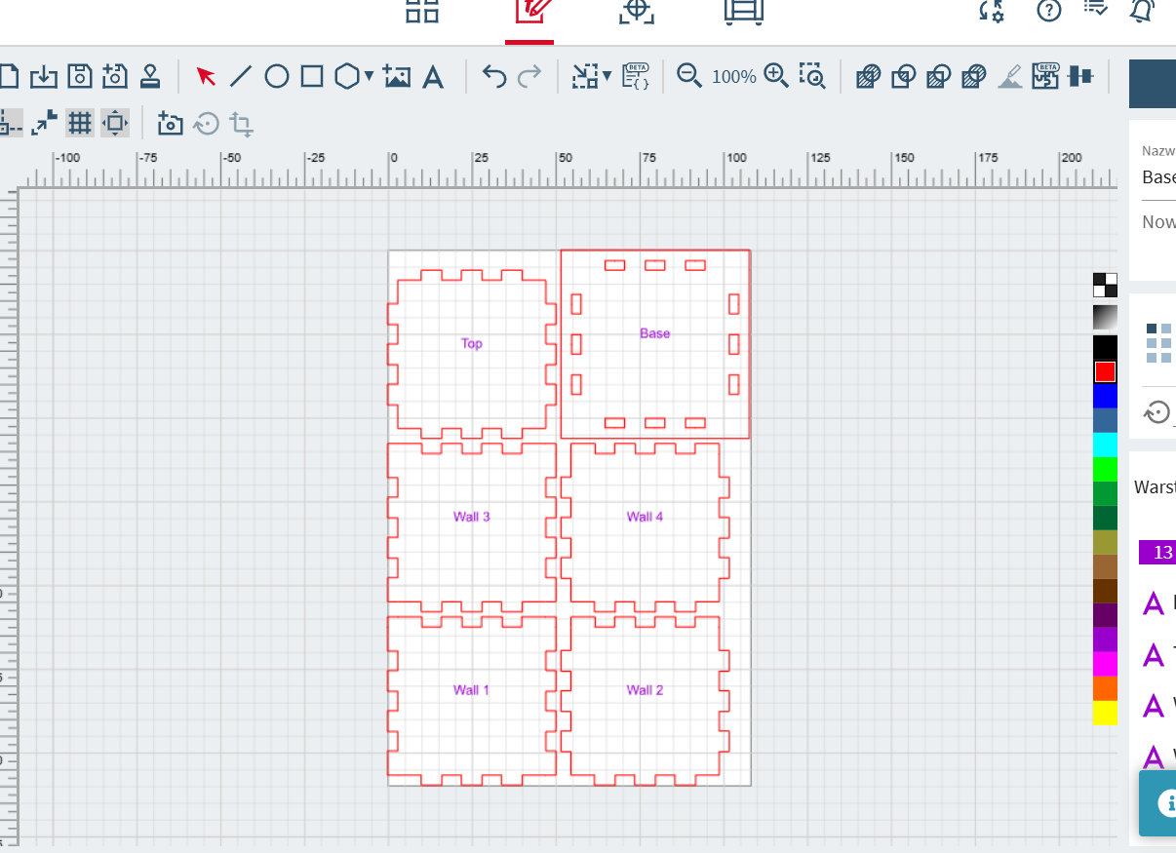Select the text tool
Viewport: 1176px width, 853px height.
coord(433,76)
